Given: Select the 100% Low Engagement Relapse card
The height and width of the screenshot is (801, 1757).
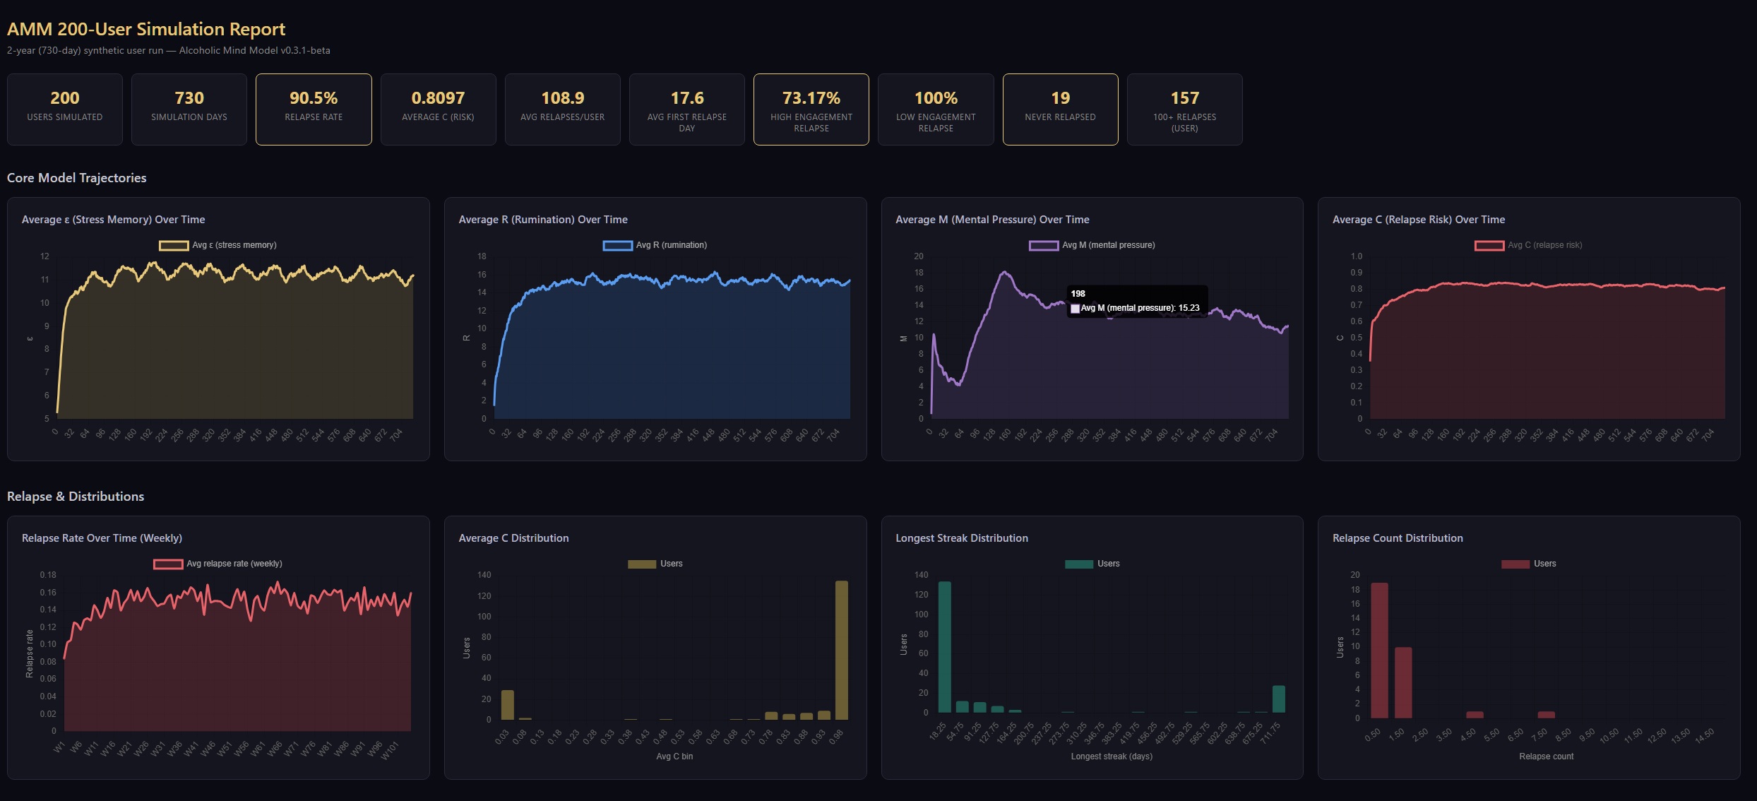Looking at the screenshot, I should pyautogui.click(x=936, y=109).
